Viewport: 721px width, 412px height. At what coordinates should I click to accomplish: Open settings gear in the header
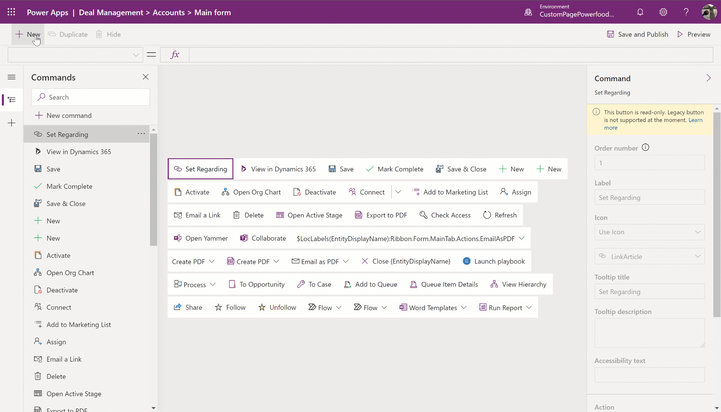pyautogui.click(x=663, y=12)
